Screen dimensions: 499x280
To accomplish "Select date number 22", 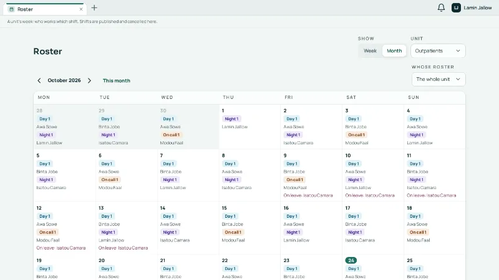I will point(225,260).
